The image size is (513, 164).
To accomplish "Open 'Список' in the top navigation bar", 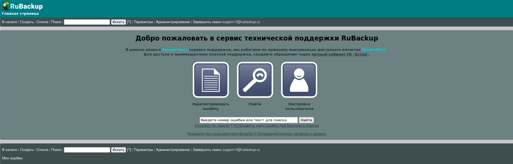I will point(42,22).
